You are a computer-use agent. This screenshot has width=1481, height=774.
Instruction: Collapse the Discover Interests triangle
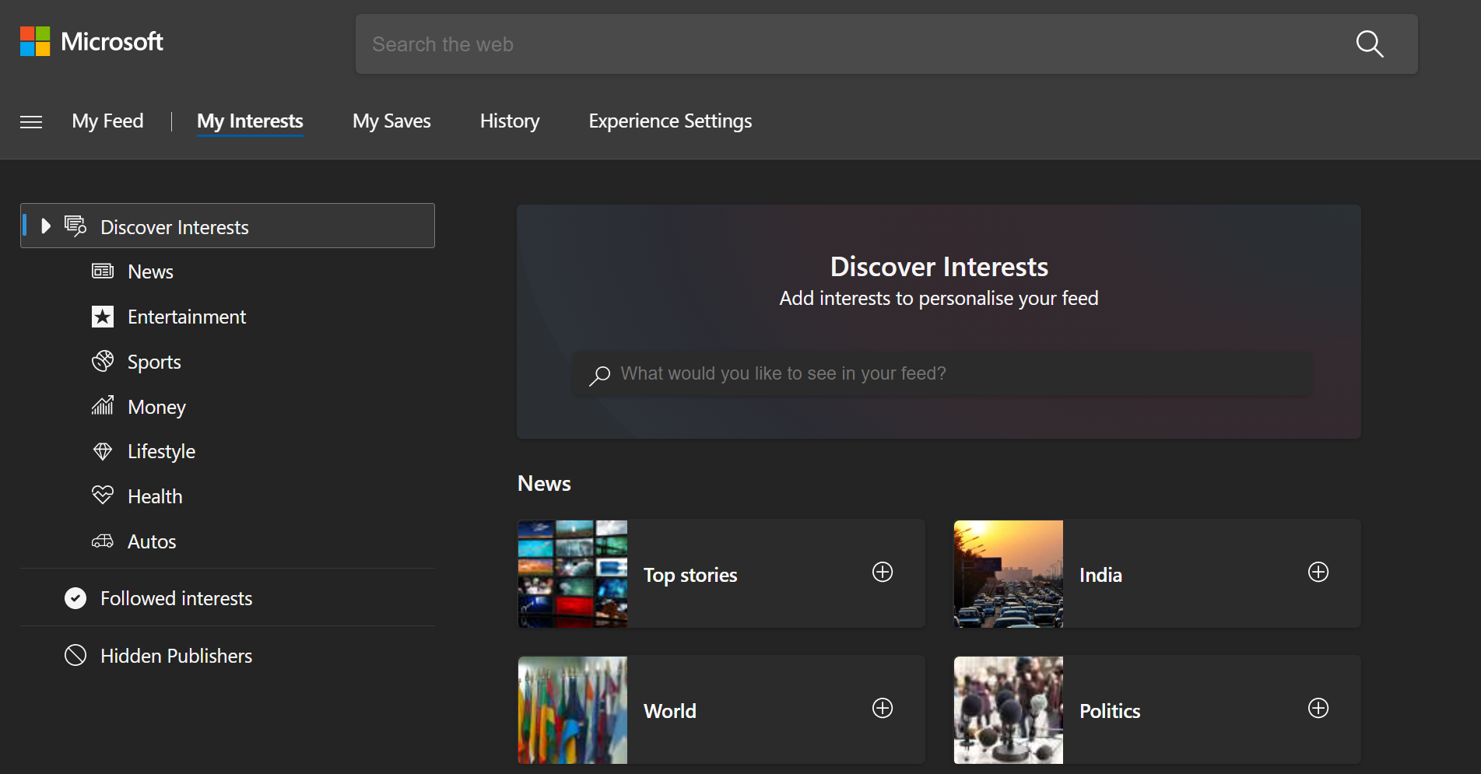[x=46, y=226]
